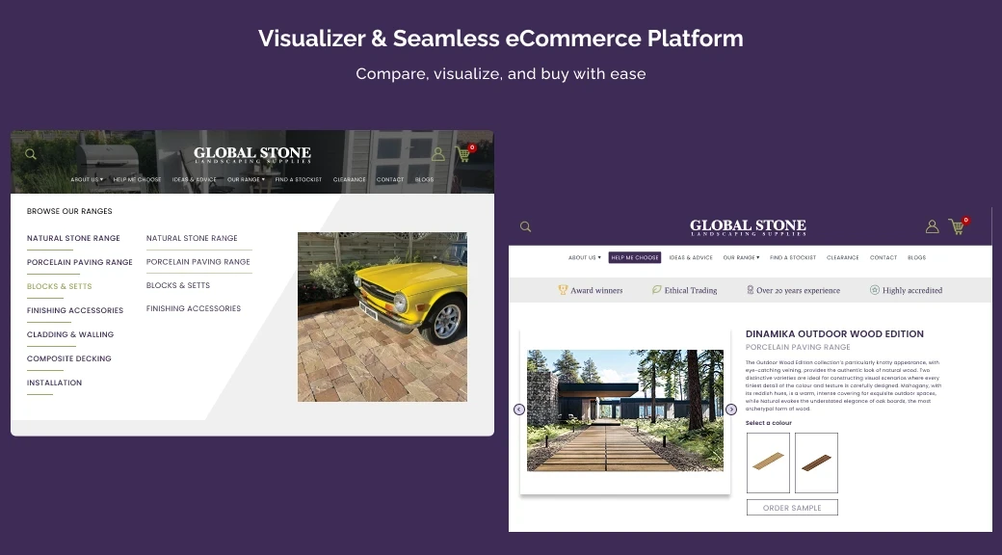The image size is (1002, 555).
Task: Open the green Blocks & Setts range link
Action: (60, 286)
